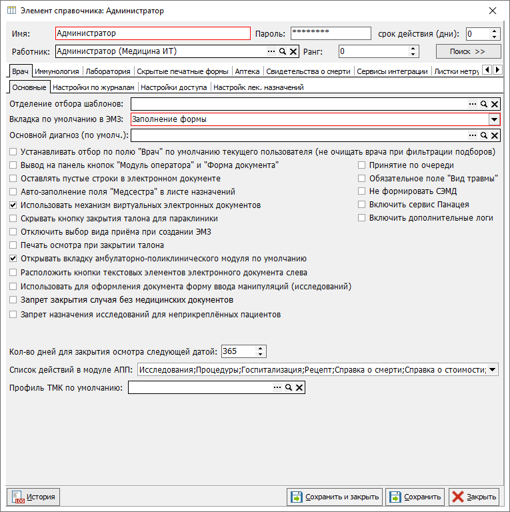
Task: Clear the Отделение отбора шаблонов field
Action: coord(495,104)
